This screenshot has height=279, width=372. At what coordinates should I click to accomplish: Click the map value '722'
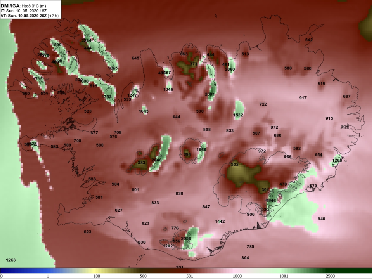pyautogui.click(x=263, y=105)
